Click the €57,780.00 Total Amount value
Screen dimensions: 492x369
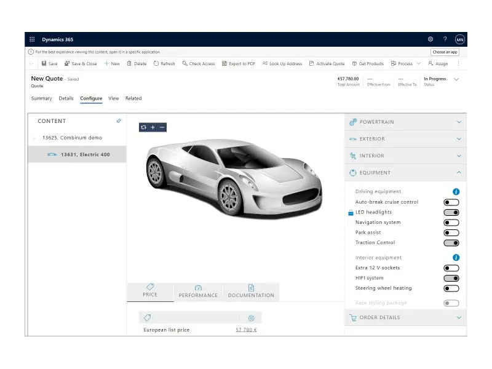pyautogui.click(x=348, y=79)
